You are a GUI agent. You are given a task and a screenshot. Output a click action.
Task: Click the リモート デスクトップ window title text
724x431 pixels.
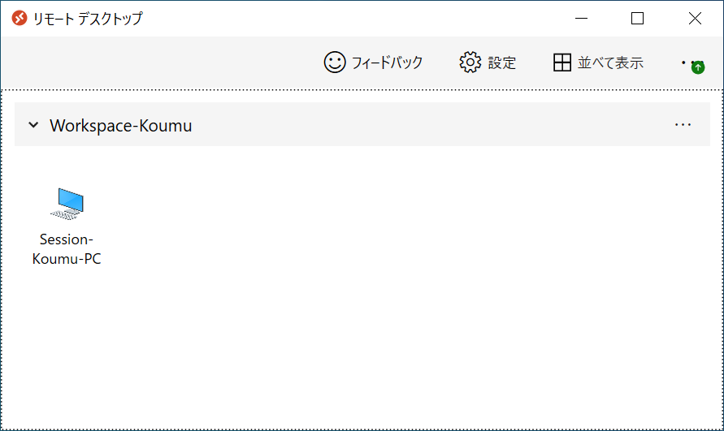[x=88, y=19]
